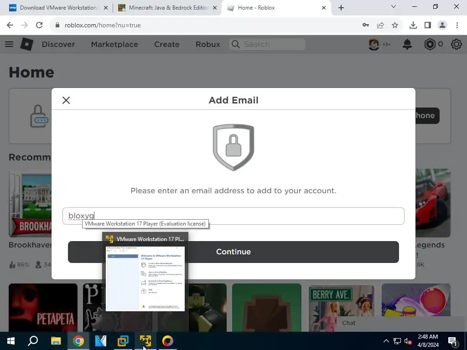Open Robux balance icon
The height and width of the screenshot is (350, 467).
(x=430, y=44)
